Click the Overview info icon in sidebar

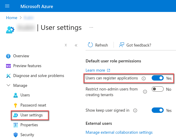tap(8, 56)
